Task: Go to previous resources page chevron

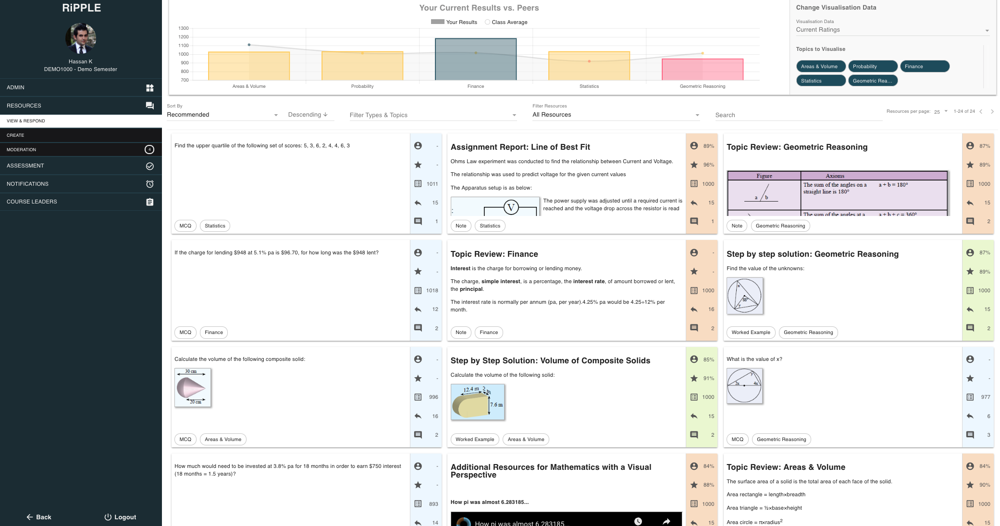Action: click(981, 111)
